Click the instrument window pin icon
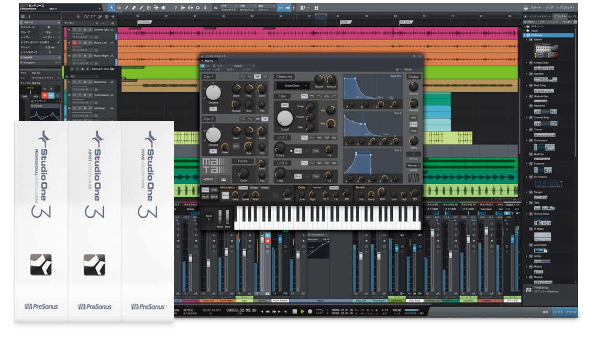This screenshot has height=358, width=597. point(414,57)
